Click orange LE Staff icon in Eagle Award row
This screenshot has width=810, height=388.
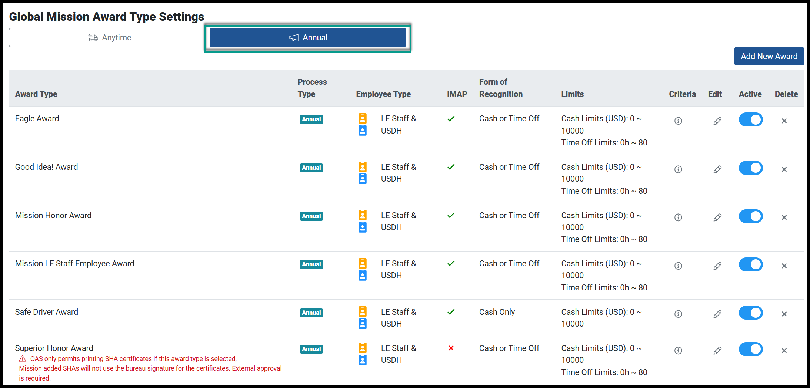coord(363,118)
